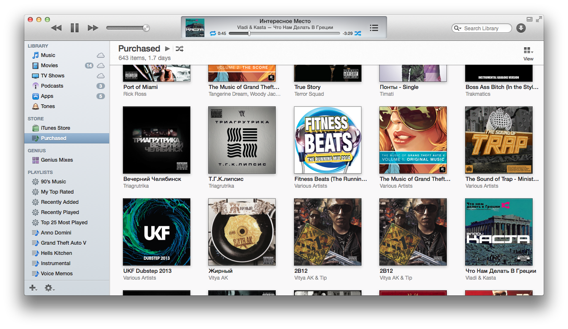Enter full screen mode
568x329 pixels.
coord(539,19)
